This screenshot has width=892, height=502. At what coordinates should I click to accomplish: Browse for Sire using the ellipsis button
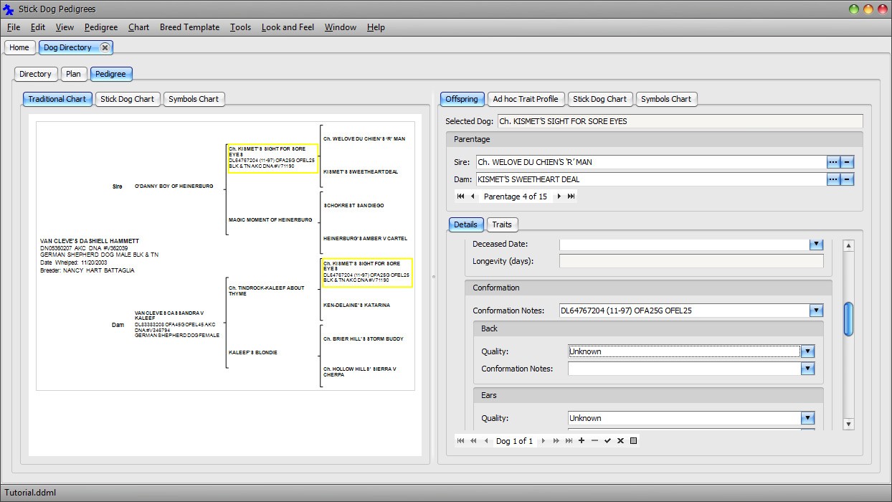[832, 162]
